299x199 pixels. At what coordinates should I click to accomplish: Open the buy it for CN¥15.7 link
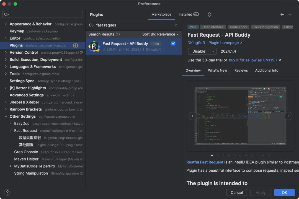pyautogui.click(x=255, y=60)
